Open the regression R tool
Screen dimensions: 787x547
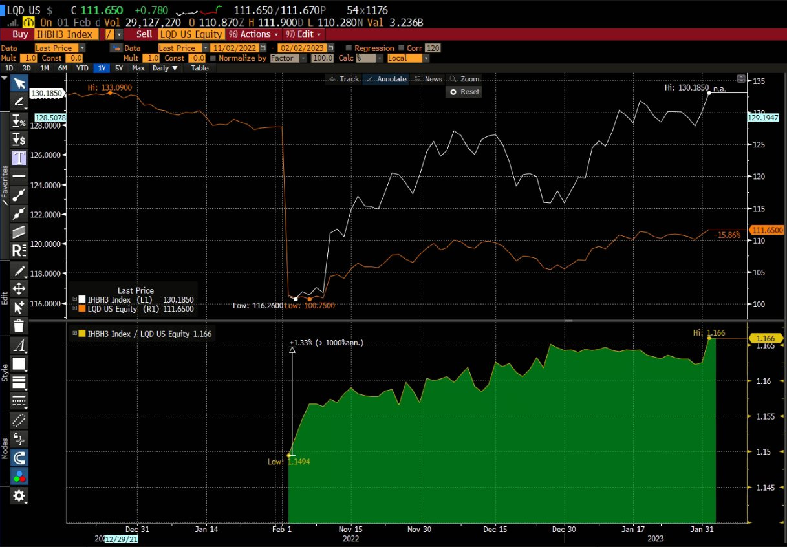tap(19, 250)
